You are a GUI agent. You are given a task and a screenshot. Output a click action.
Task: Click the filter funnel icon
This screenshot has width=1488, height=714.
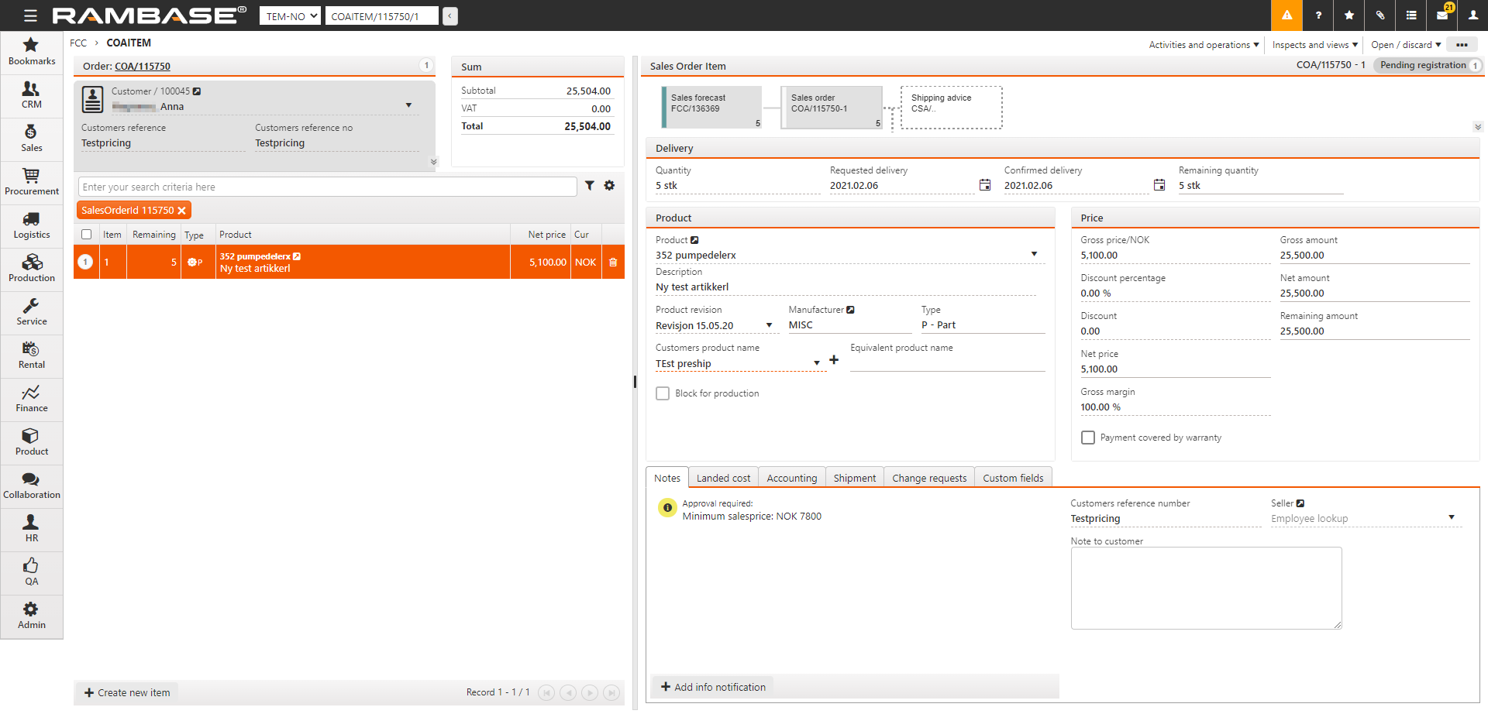[590, 186]
